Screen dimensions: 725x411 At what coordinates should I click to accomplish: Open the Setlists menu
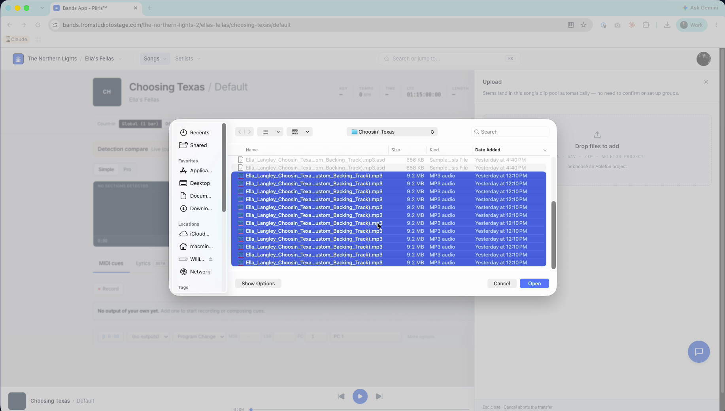tap(188, 58)
